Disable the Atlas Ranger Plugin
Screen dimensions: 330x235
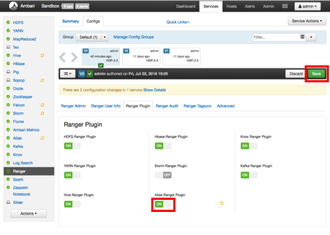(x=163, y=204)
